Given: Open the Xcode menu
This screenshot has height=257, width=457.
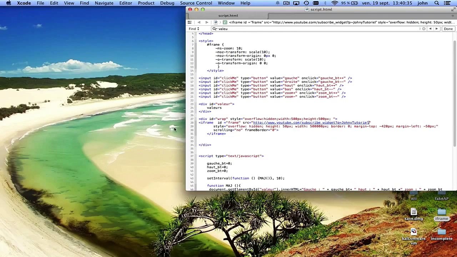Looking at the screenshot, I should coord(24,3).
